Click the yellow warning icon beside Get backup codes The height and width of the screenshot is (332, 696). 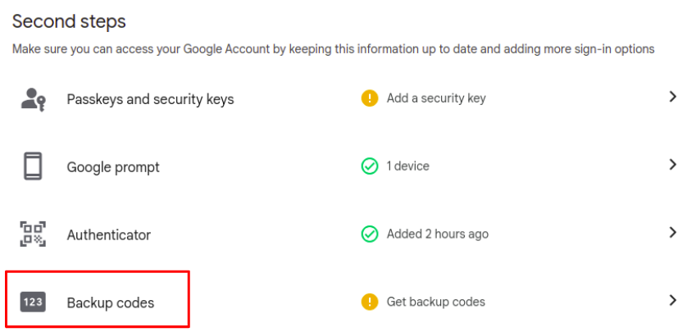pos(369,302)
